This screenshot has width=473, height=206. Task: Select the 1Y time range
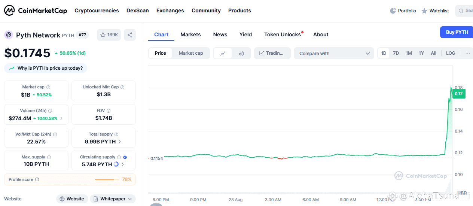tap(421, 53)
